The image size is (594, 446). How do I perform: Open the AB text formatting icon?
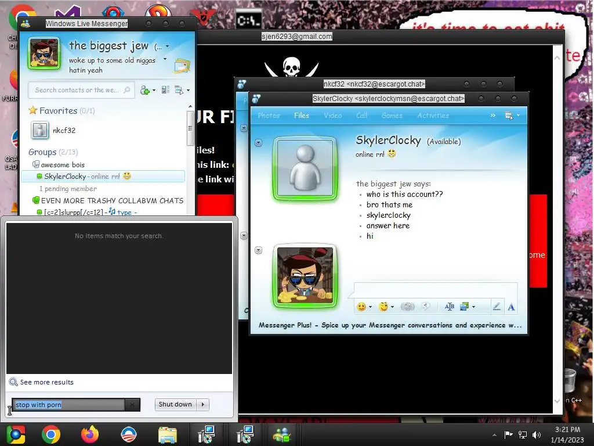pos(450,307)
